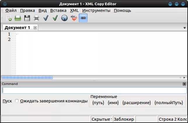188x123 pixels.
Task: Focus the Command input field
Action: tap(94, 90)
